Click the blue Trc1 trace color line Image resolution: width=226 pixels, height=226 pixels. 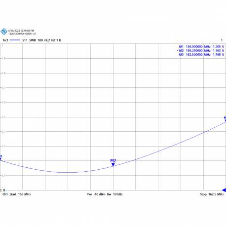[x=15, y=40]
